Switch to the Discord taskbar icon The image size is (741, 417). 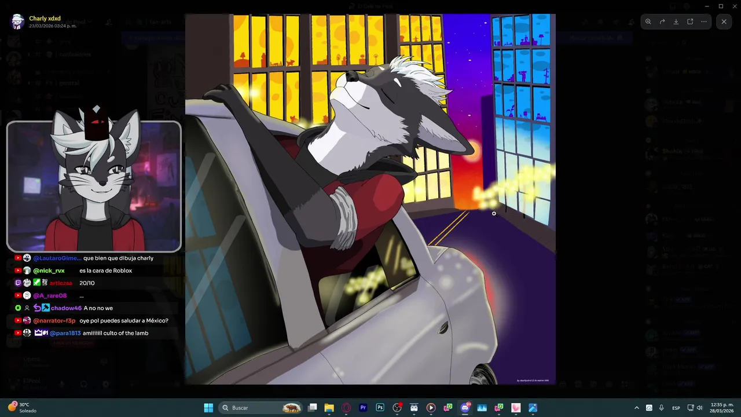pyautogui.click(x=465, y=408)
